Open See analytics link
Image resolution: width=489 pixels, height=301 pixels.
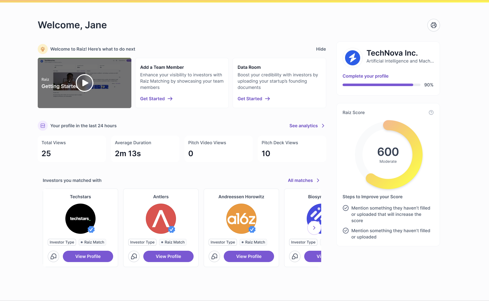[304, 126]
